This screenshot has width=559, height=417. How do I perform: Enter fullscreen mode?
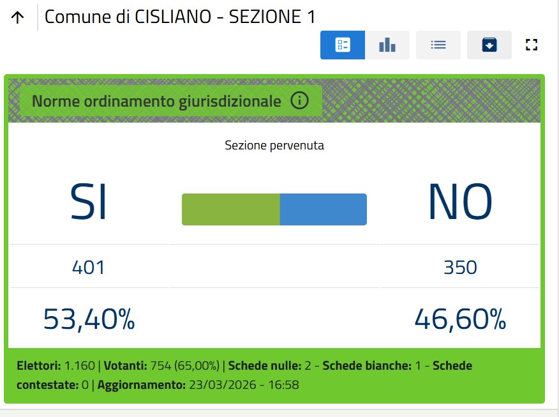[x=532, y=45]
